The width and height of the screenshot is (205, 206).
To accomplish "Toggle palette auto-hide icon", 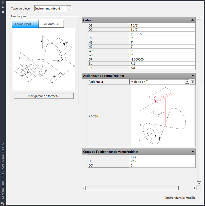I will tap(3, 7).
